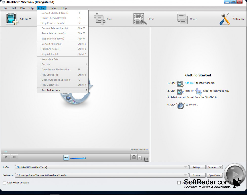The height and width of the screenshot is (195, 247).
Task: Click the app icon in title bar
Action: tap(3, 2)
